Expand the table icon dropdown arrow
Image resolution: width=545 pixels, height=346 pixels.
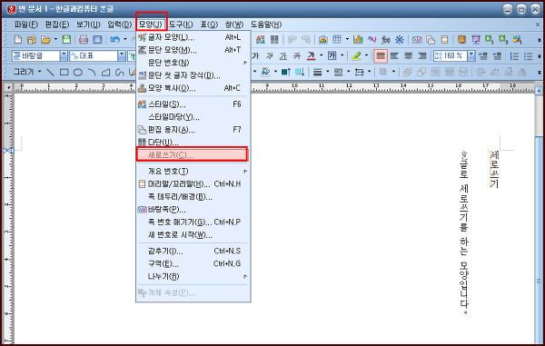pyautogui.click(x=347, y=39)
